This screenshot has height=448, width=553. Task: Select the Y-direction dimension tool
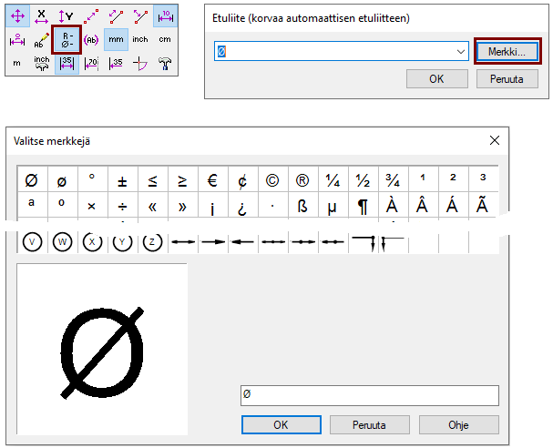[x=67, y=15]
